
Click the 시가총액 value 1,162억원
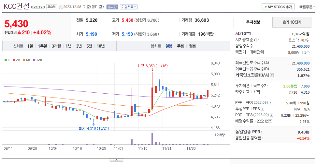pos(300,34)
